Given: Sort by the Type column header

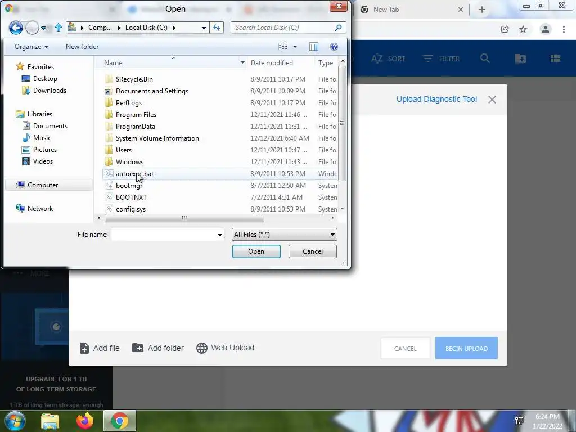Looking at the screenshot, I should (326, 63).
